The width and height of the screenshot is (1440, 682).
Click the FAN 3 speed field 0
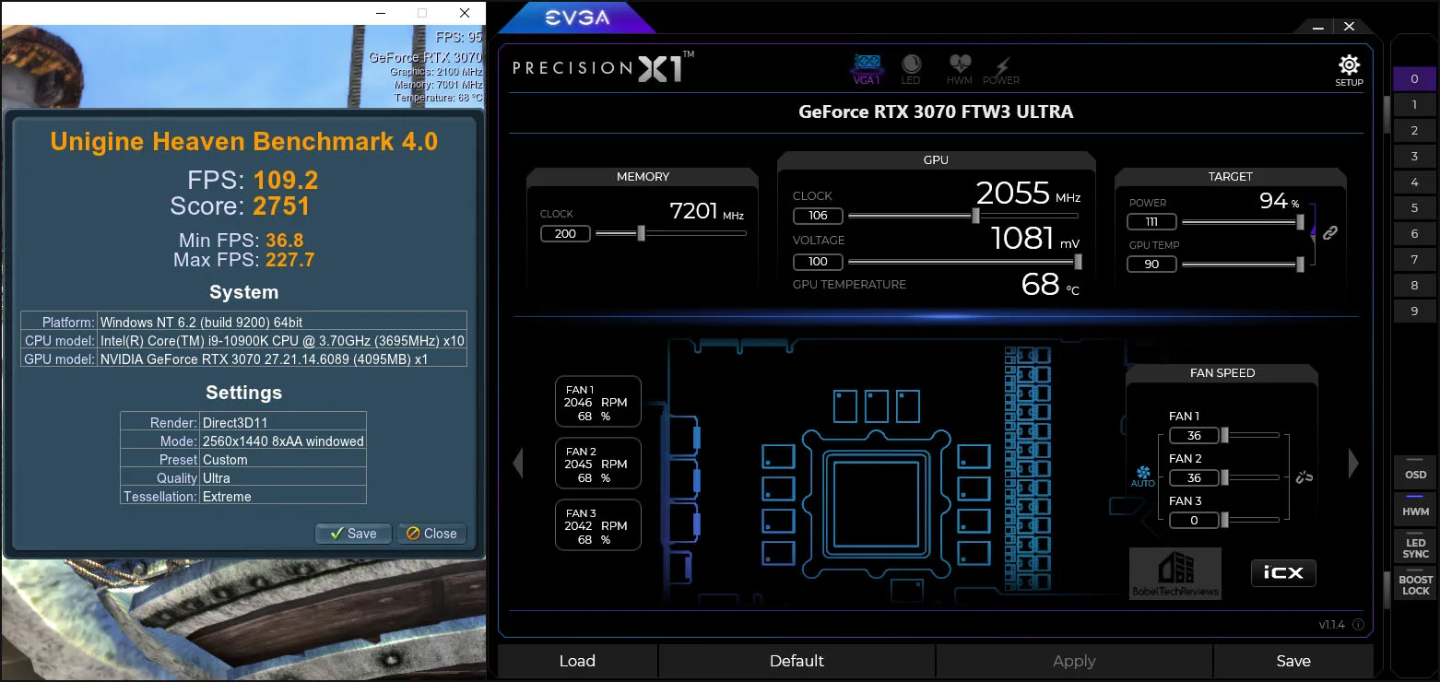(x=1194, y=520)
